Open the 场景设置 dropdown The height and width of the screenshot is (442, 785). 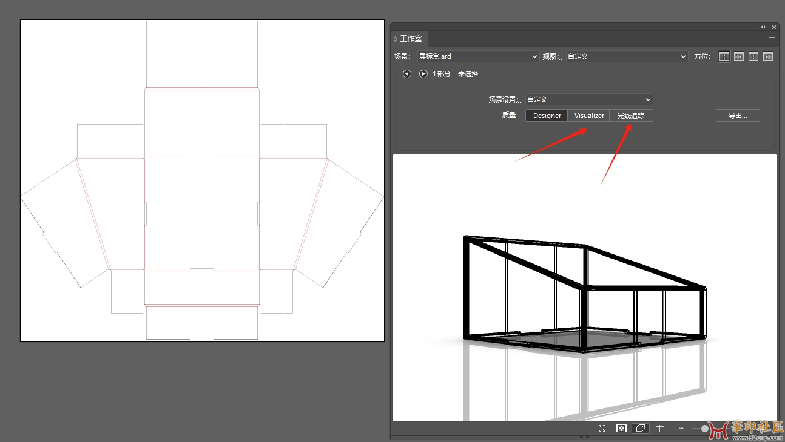[588, 99]
